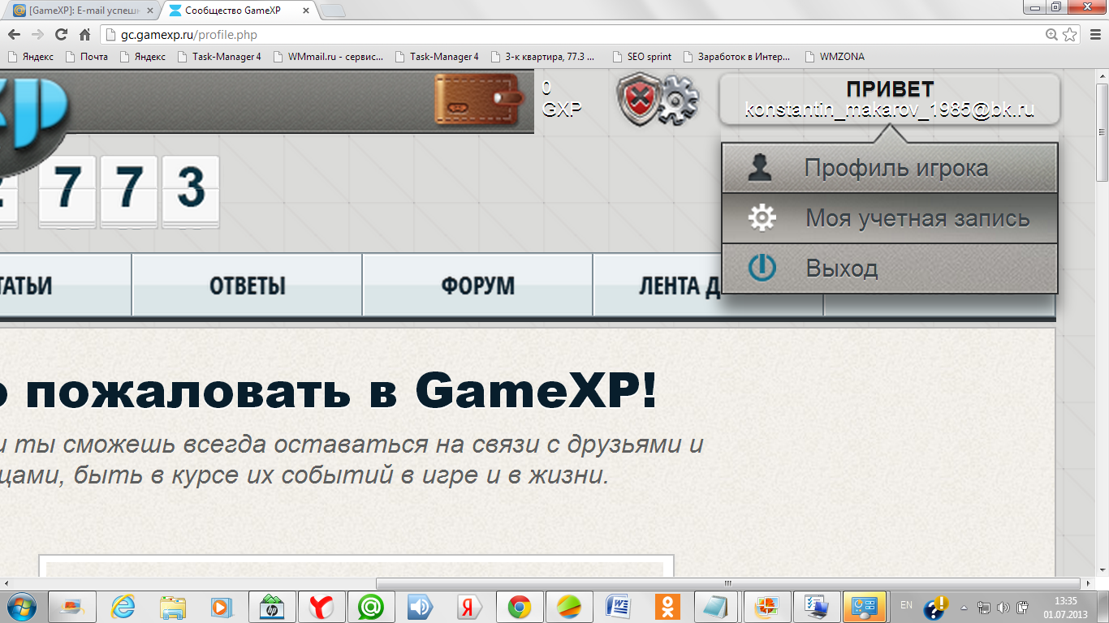Switch to the [GameXP]: E-mail tab
The image size is (1109, 623).
point(81,11)
